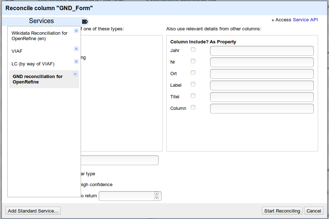This screenshot has height=219, width=329.
Task: Enable the Jahr column checkbox
Action: pos(193,50)
